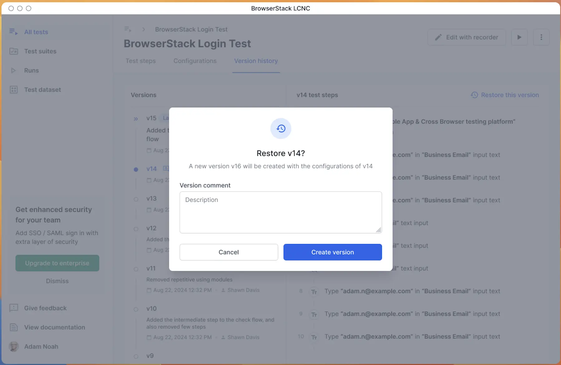Click the clock icon beside Restore this version
Image resolution: width=561 pixels, height=365 pixels.
pos(474,95)
